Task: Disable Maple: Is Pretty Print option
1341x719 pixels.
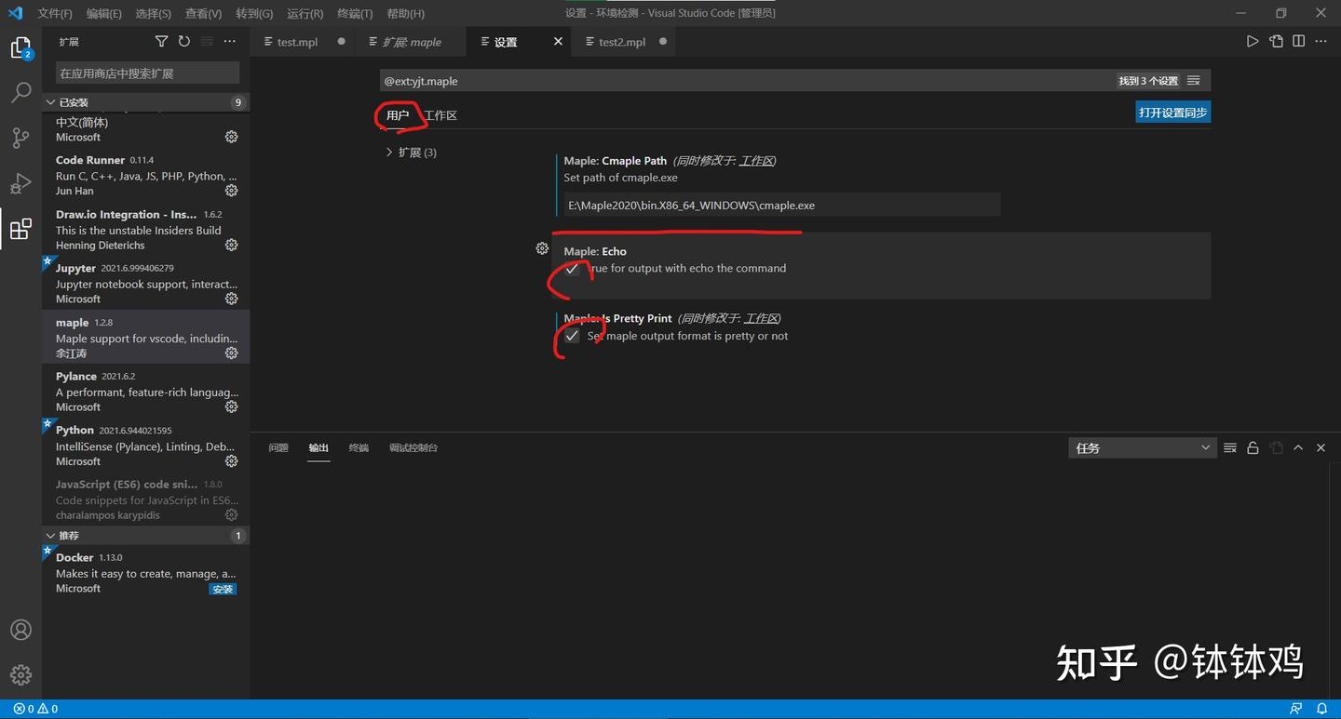Action: pyautogui.click(x=572, y=336)
